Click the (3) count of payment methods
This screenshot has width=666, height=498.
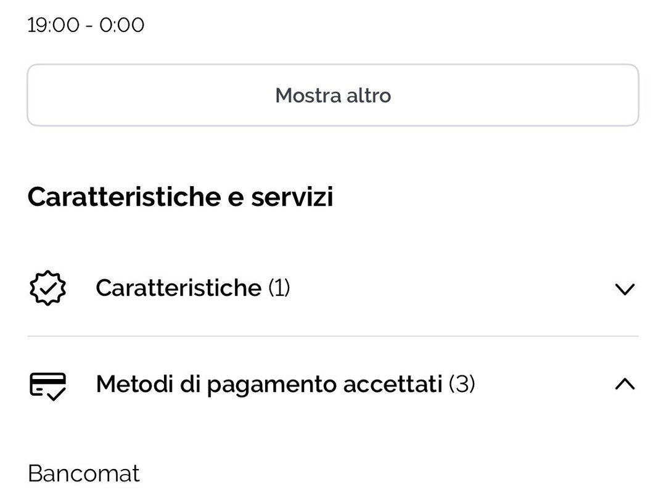coord(462,384)
